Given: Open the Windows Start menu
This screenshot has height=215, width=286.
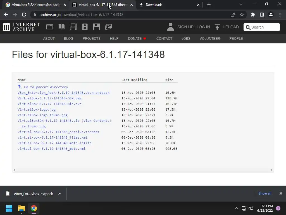Looking at the screenshot, I should [9, 208].
